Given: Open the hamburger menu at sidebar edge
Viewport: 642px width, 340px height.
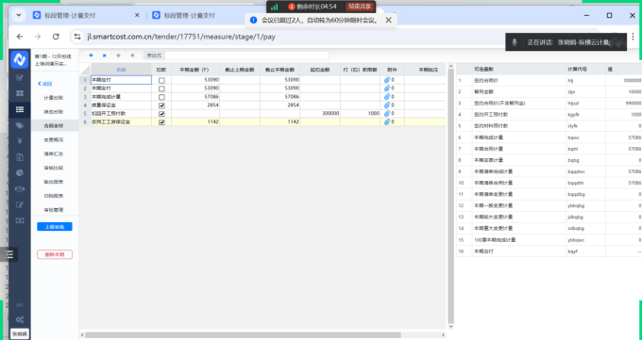Looking at the screenshot, I should tap(9, 254).
